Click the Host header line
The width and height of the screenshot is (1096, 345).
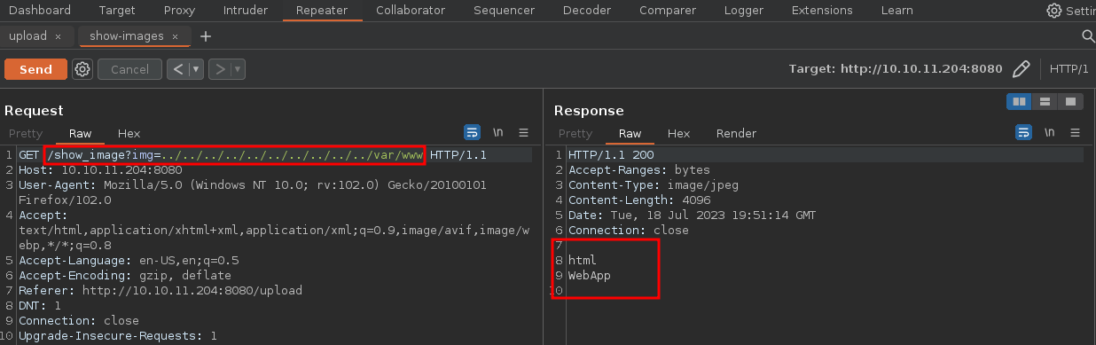100,170
